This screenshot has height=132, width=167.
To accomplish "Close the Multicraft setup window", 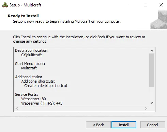I will (x=161, y=5).
